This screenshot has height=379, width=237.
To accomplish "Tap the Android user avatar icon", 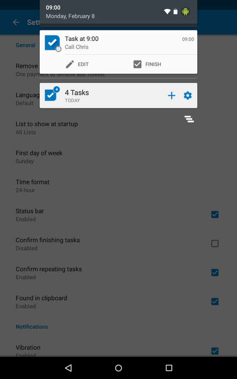I will (186, 12).
